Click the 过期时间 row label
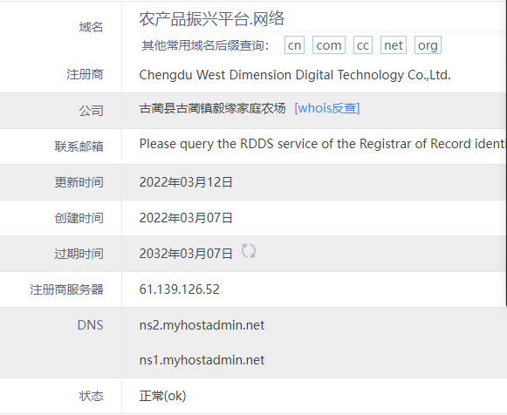The image size is (507, 415). tap(79, 254)
